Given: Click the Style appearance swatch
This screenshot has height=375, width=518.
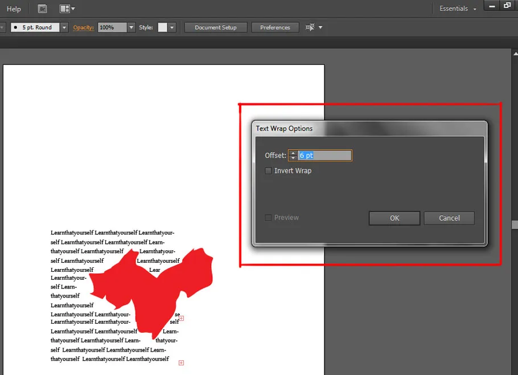Looking at the screenshot, I should pyautogui.click(x=163, y=27).
